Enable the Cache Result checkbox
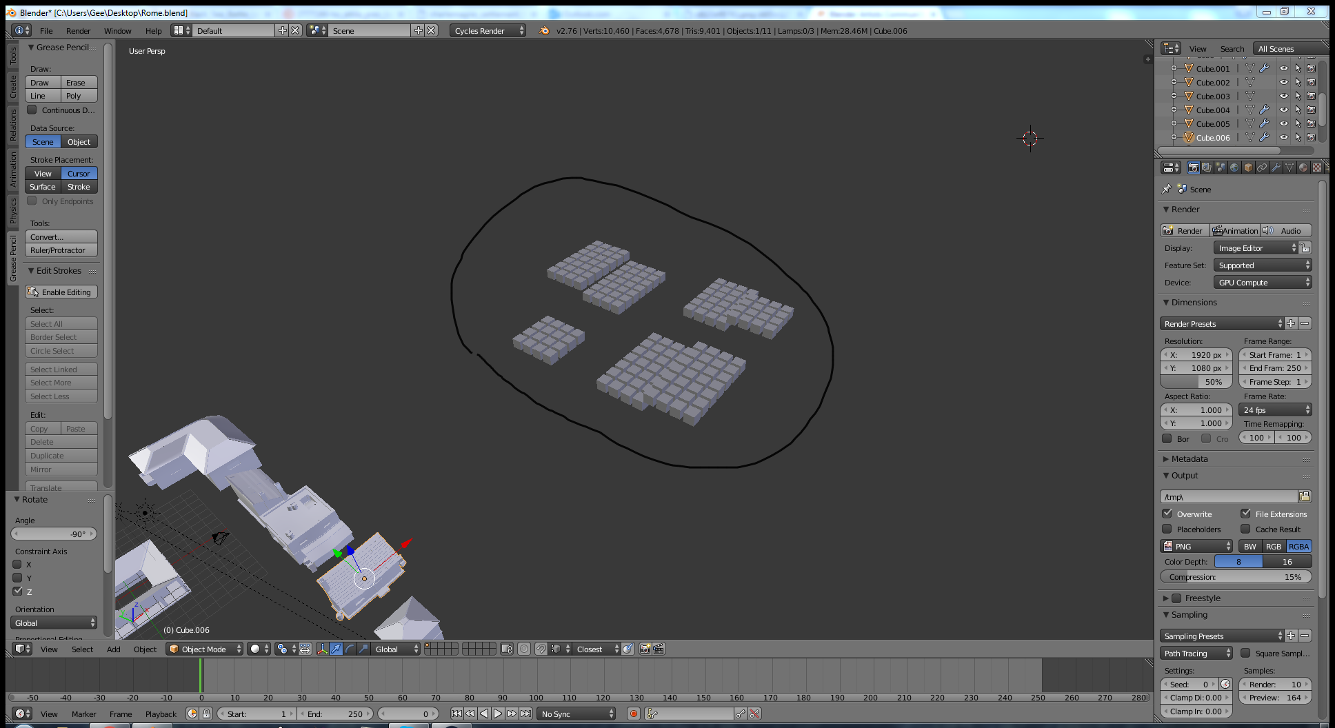 [x=1245, y=529]
